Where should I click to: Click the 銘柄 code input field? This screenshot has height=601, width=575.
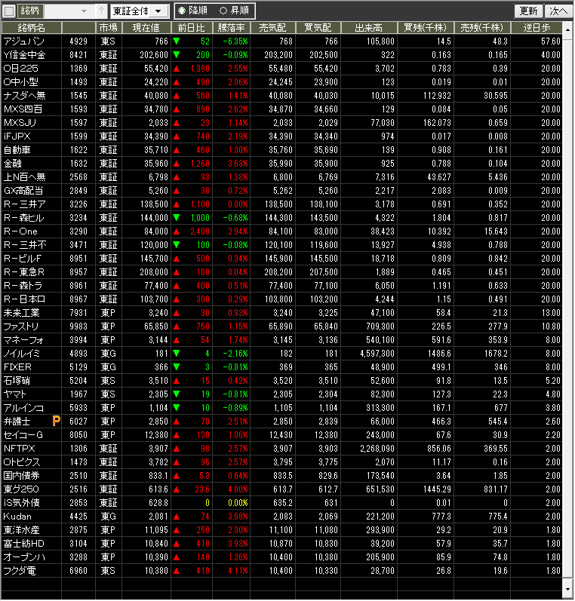tap(60, 11)
